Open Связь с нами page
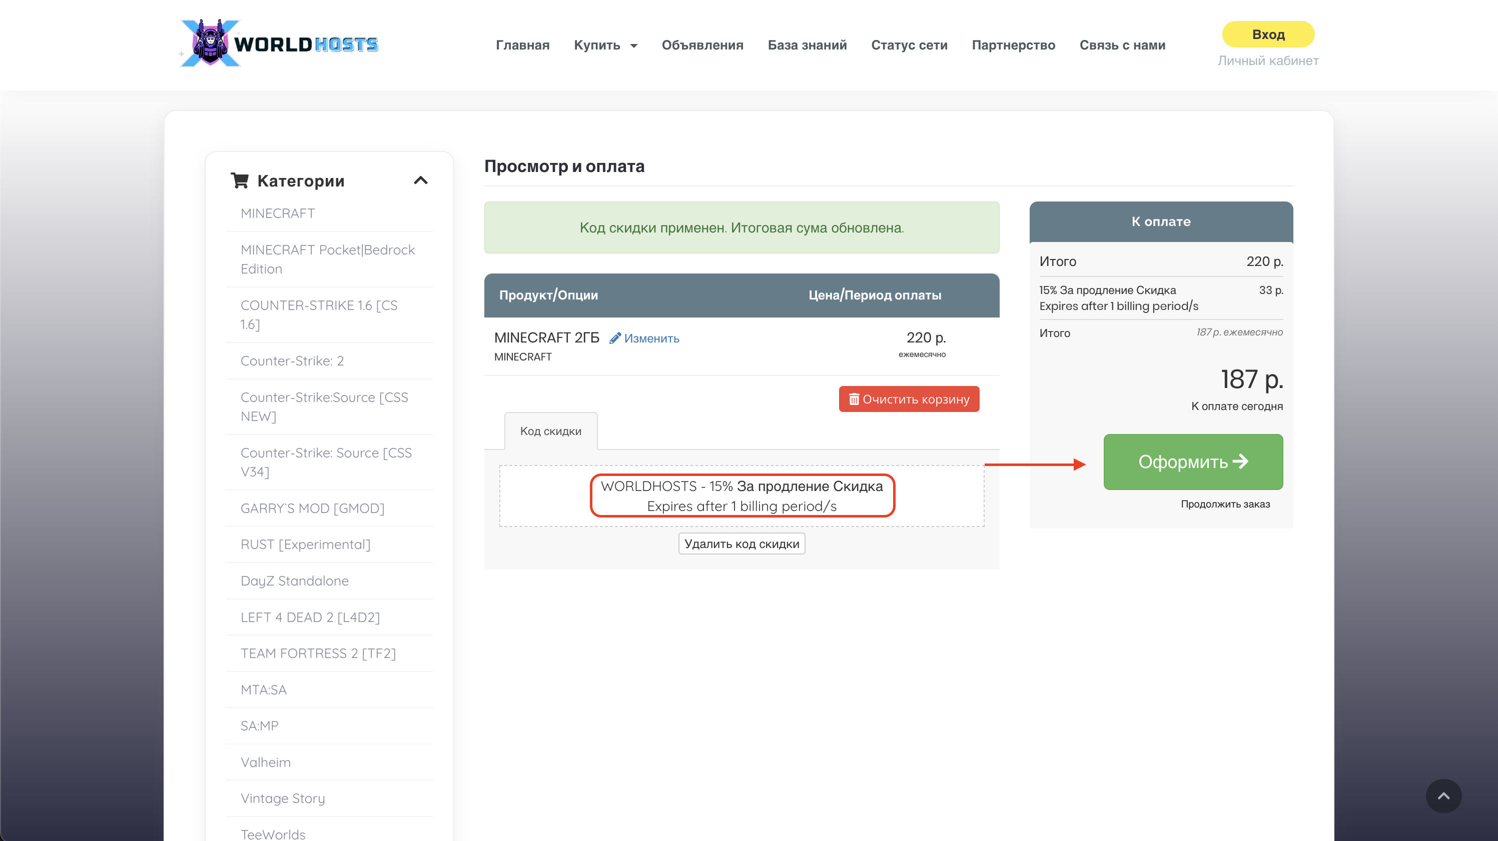 tap(1122, 45)
